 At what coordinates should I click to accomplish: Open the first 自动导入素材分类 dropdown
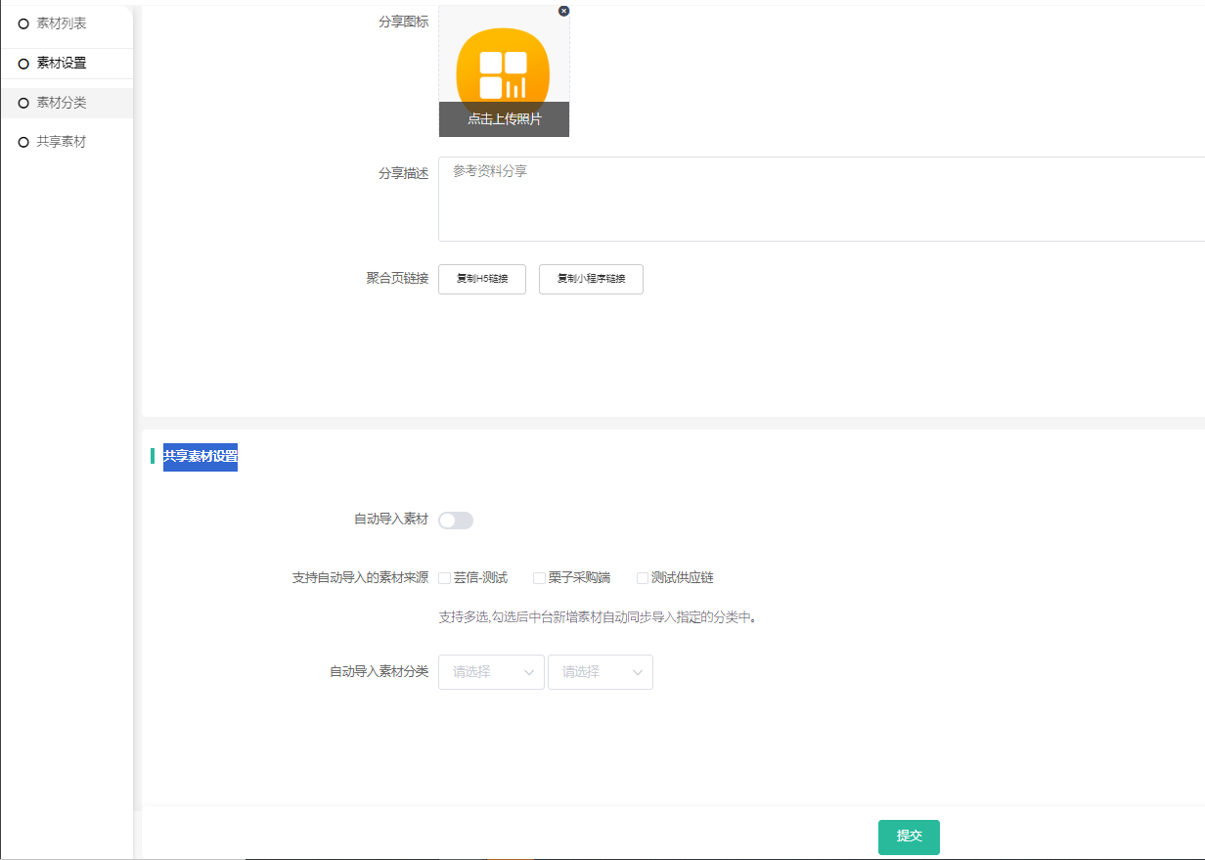[x=491, y=672]
